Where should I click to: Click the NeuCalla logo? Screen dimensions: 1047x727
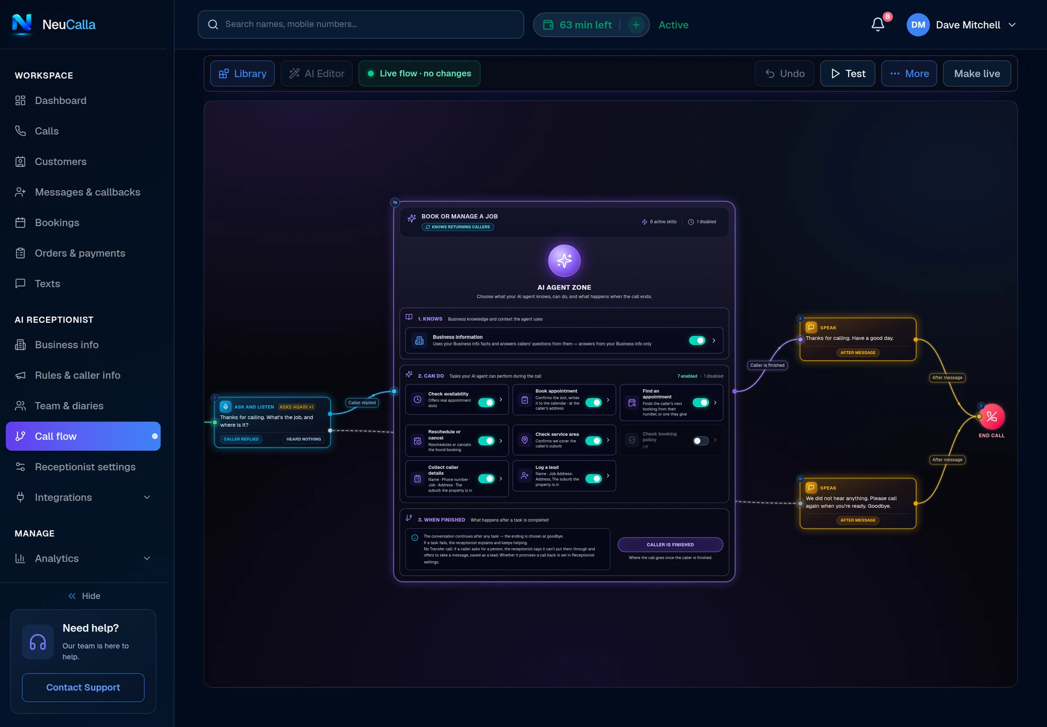[54, 24]
